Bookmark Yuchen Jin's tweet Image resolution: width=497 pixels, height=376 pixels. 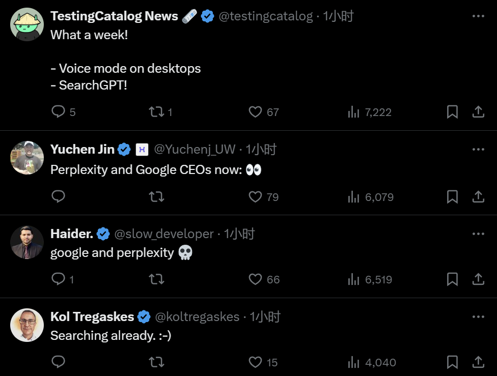point(452,196)
